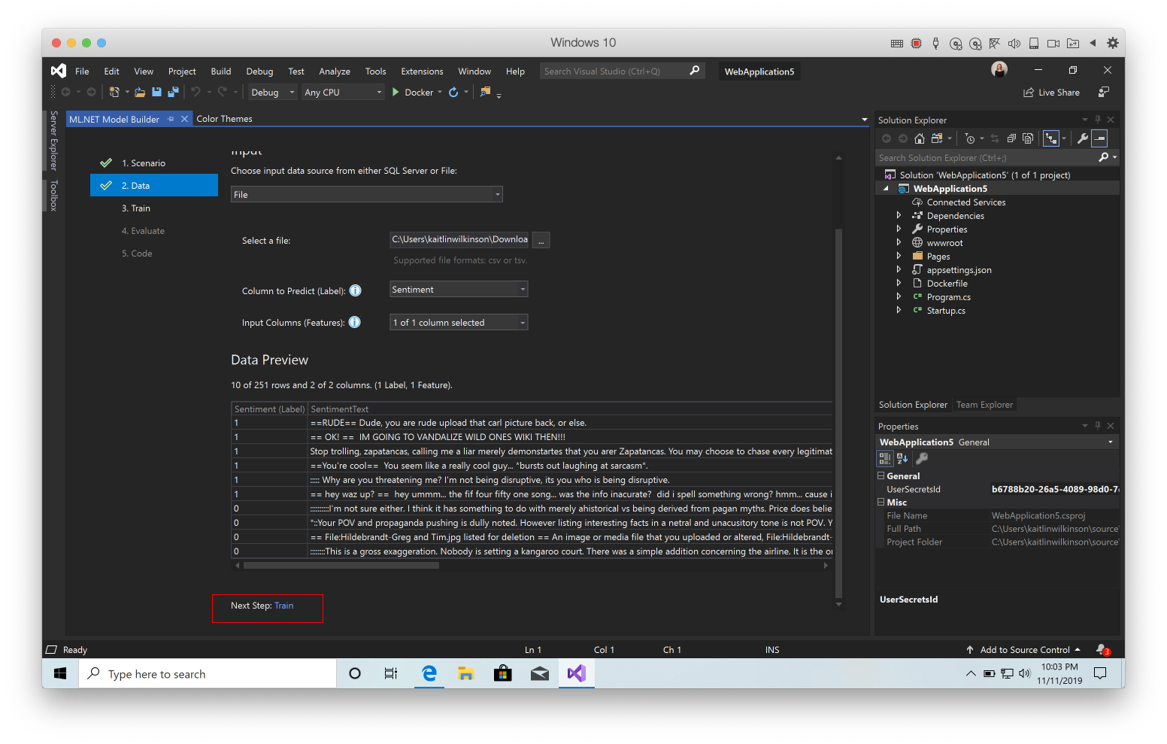Expand the Pages folder in Solution Explorer
The image size is (1167, 744).
(x=899, y=257)
